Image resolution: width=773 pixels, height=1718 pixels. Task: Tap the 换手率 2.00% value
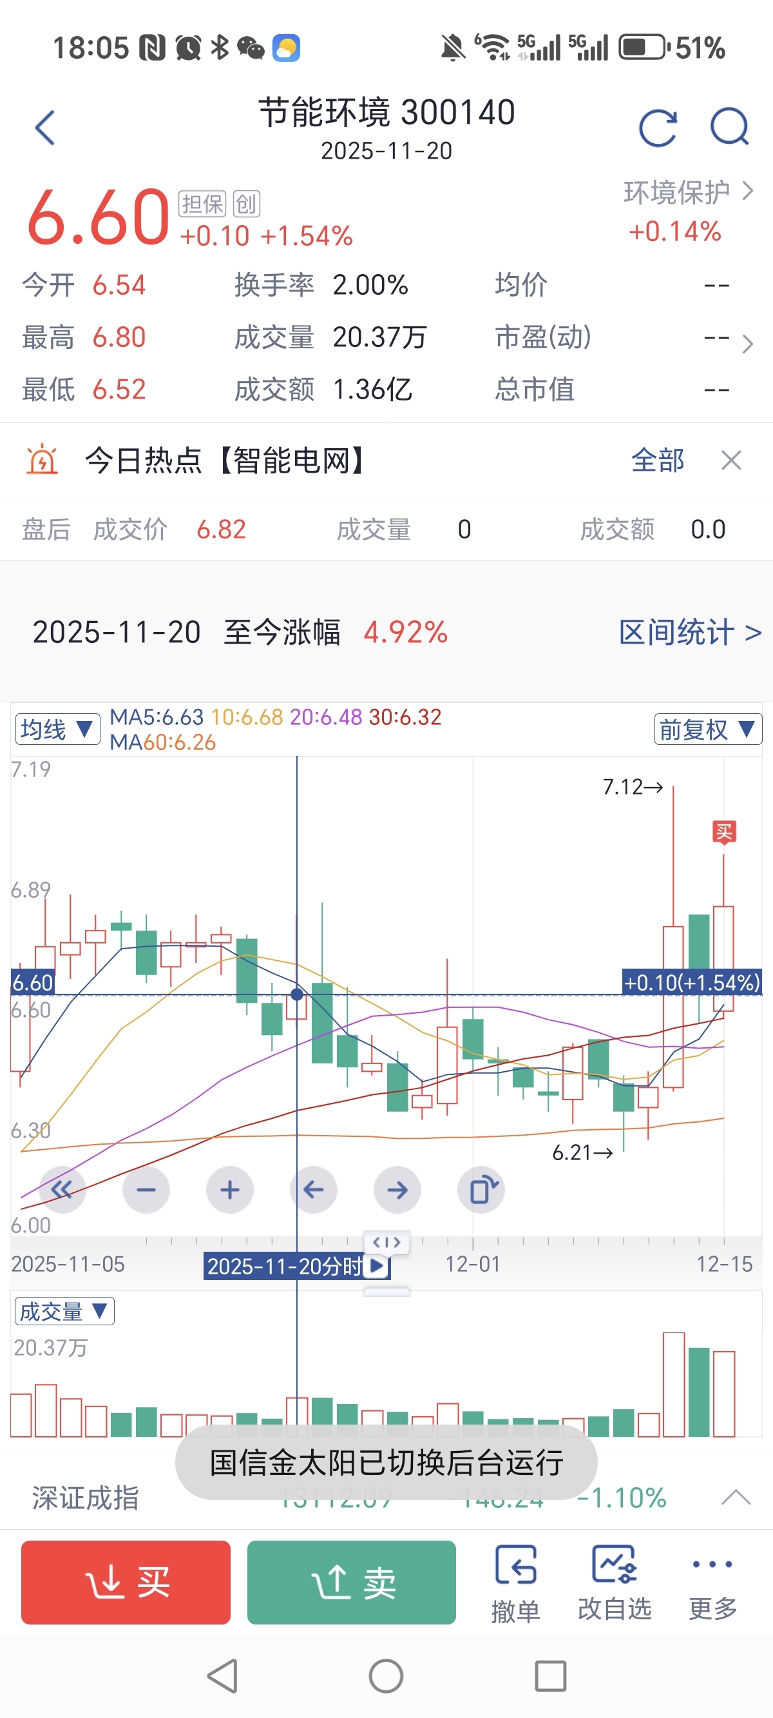(x=370, y=286)
